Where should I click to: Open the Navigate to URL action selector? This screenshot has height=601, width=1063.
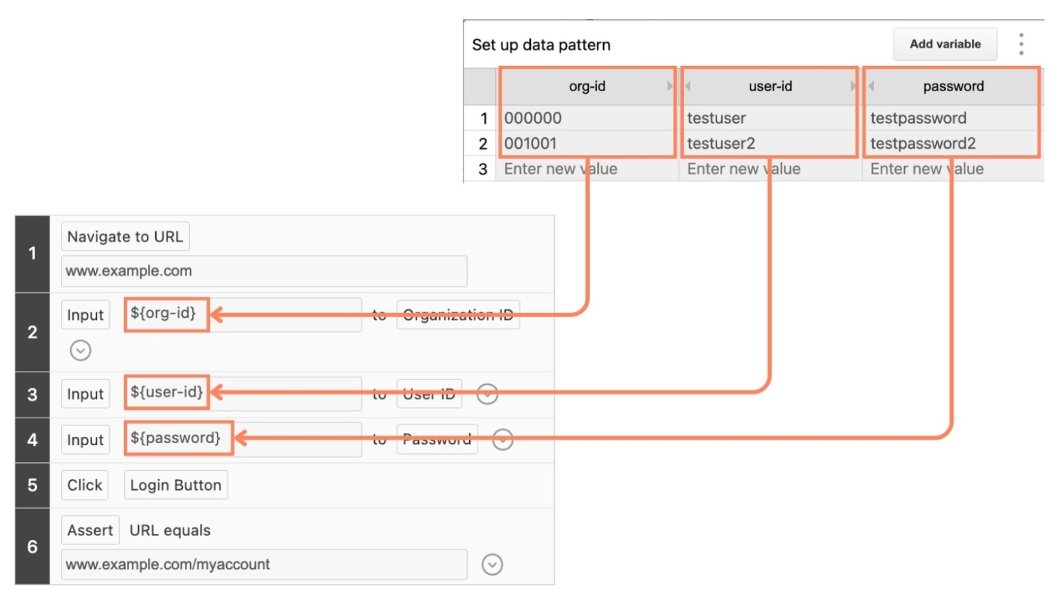pyautogui.click(x=125, y=237)
